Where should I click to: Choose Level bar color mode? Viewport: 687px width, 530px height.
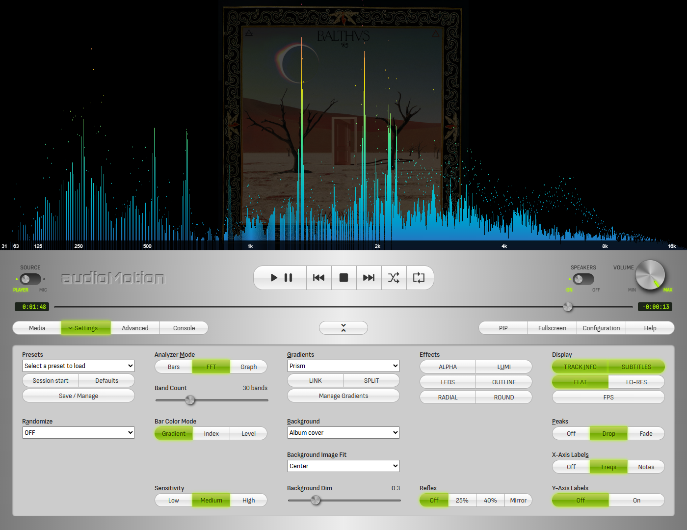click(x=249, y=433)
